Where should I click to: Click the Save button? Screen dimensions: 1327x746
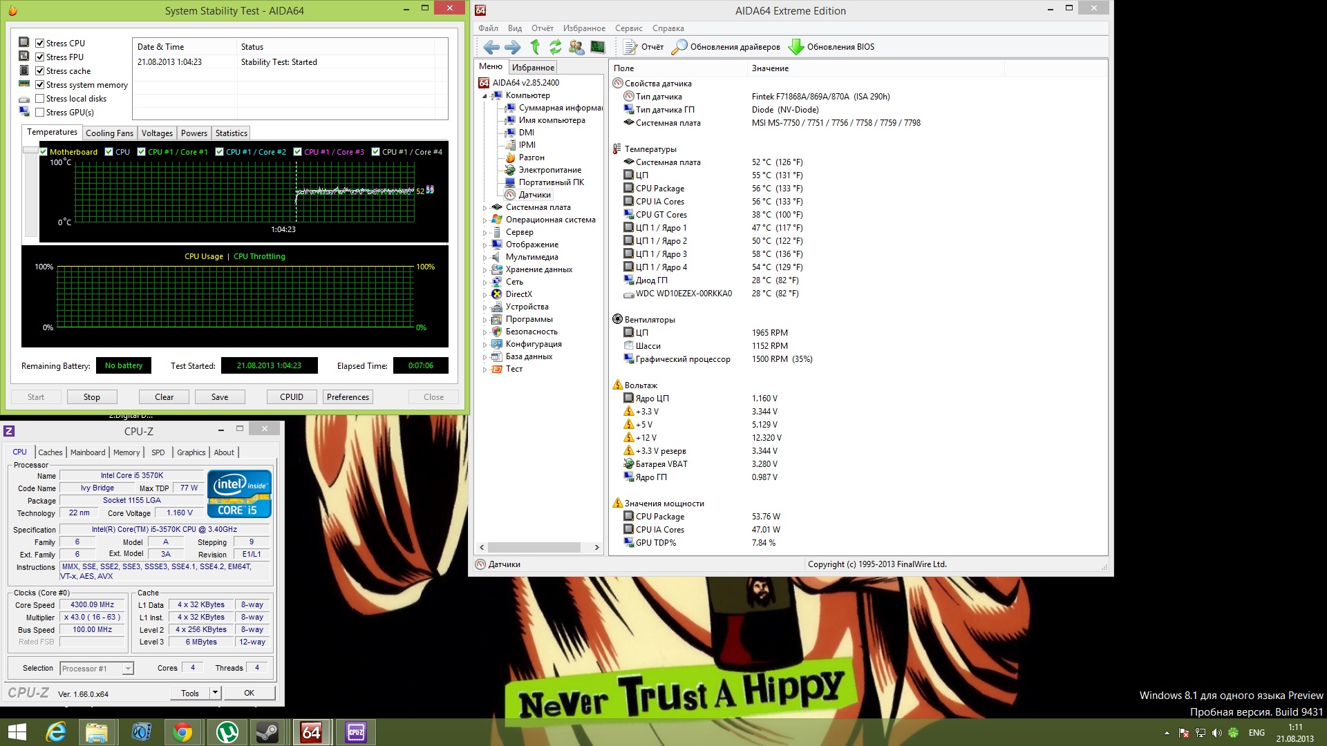coord(220,397)
